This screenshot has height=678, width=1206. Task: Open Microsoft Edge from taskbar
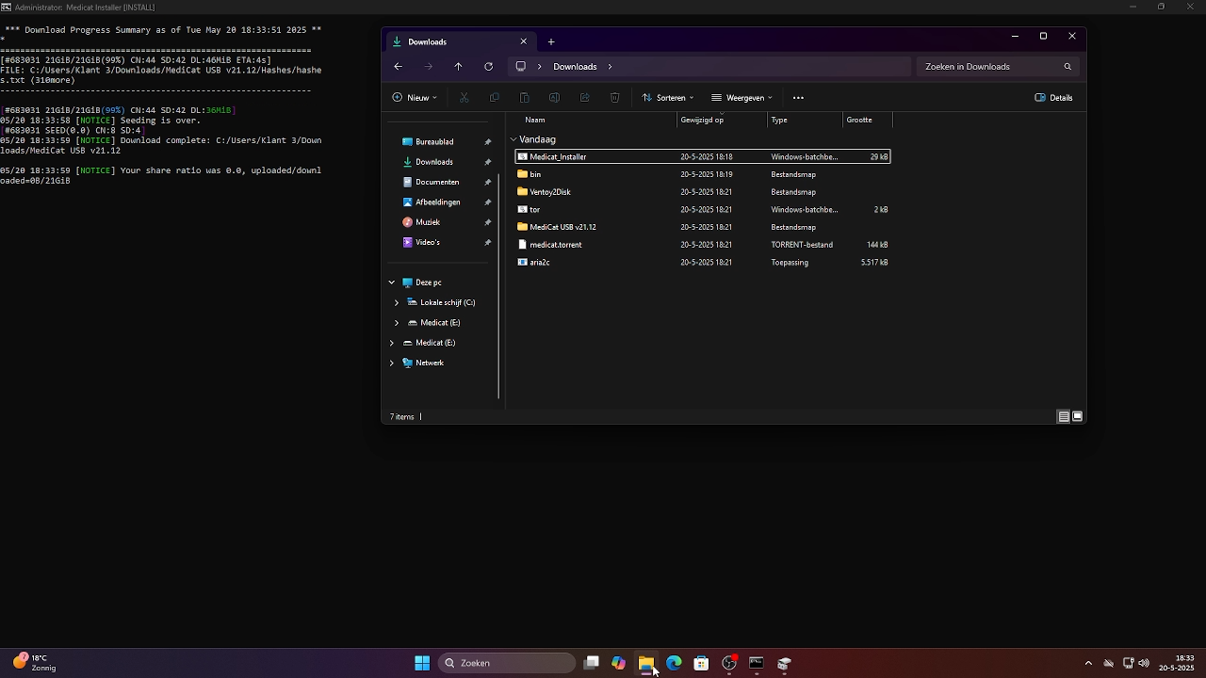(674, 663)
